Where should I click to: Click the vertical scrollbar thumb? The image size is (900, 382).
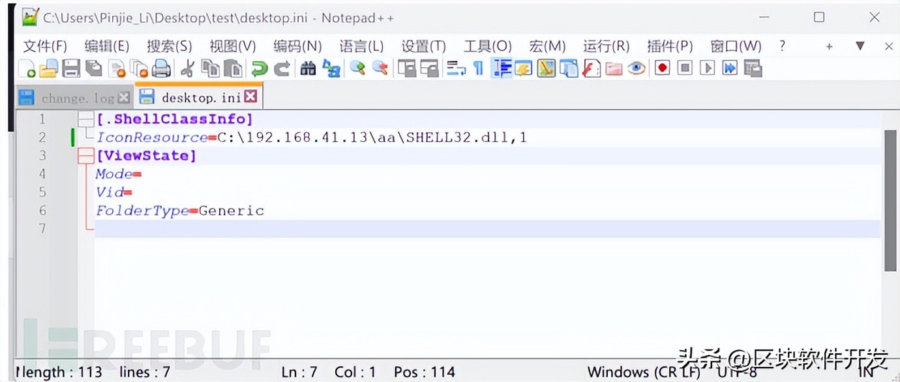[x=890, y=201]
